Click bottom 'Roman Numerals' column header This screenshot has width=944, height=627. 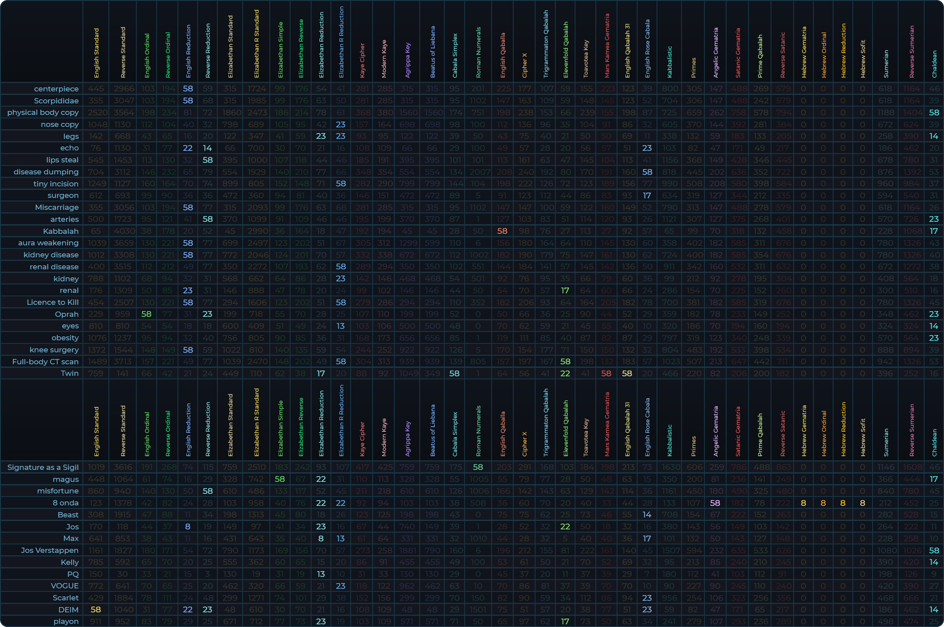(x=478, y=431)
